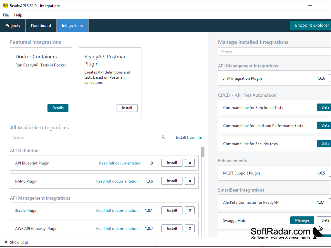Install the 3scale Plugin

pyautogui.click(x=172, y=210)
